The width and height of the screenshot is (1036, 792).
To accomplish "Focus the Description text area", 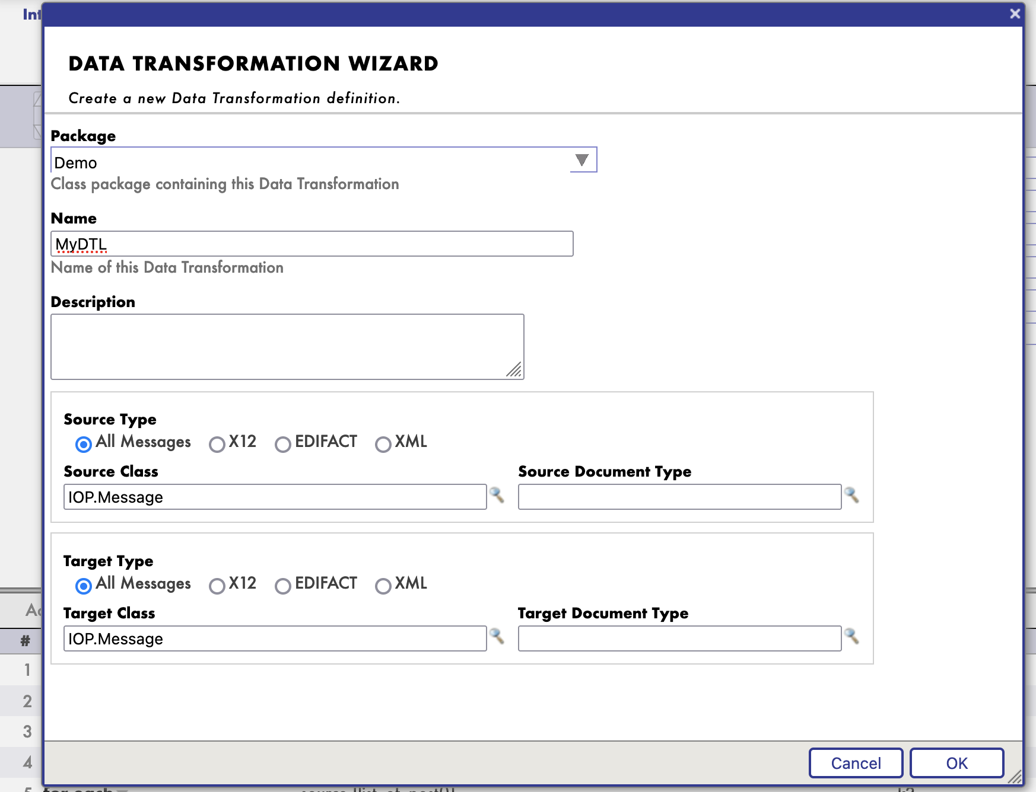I will pos(287,346).
